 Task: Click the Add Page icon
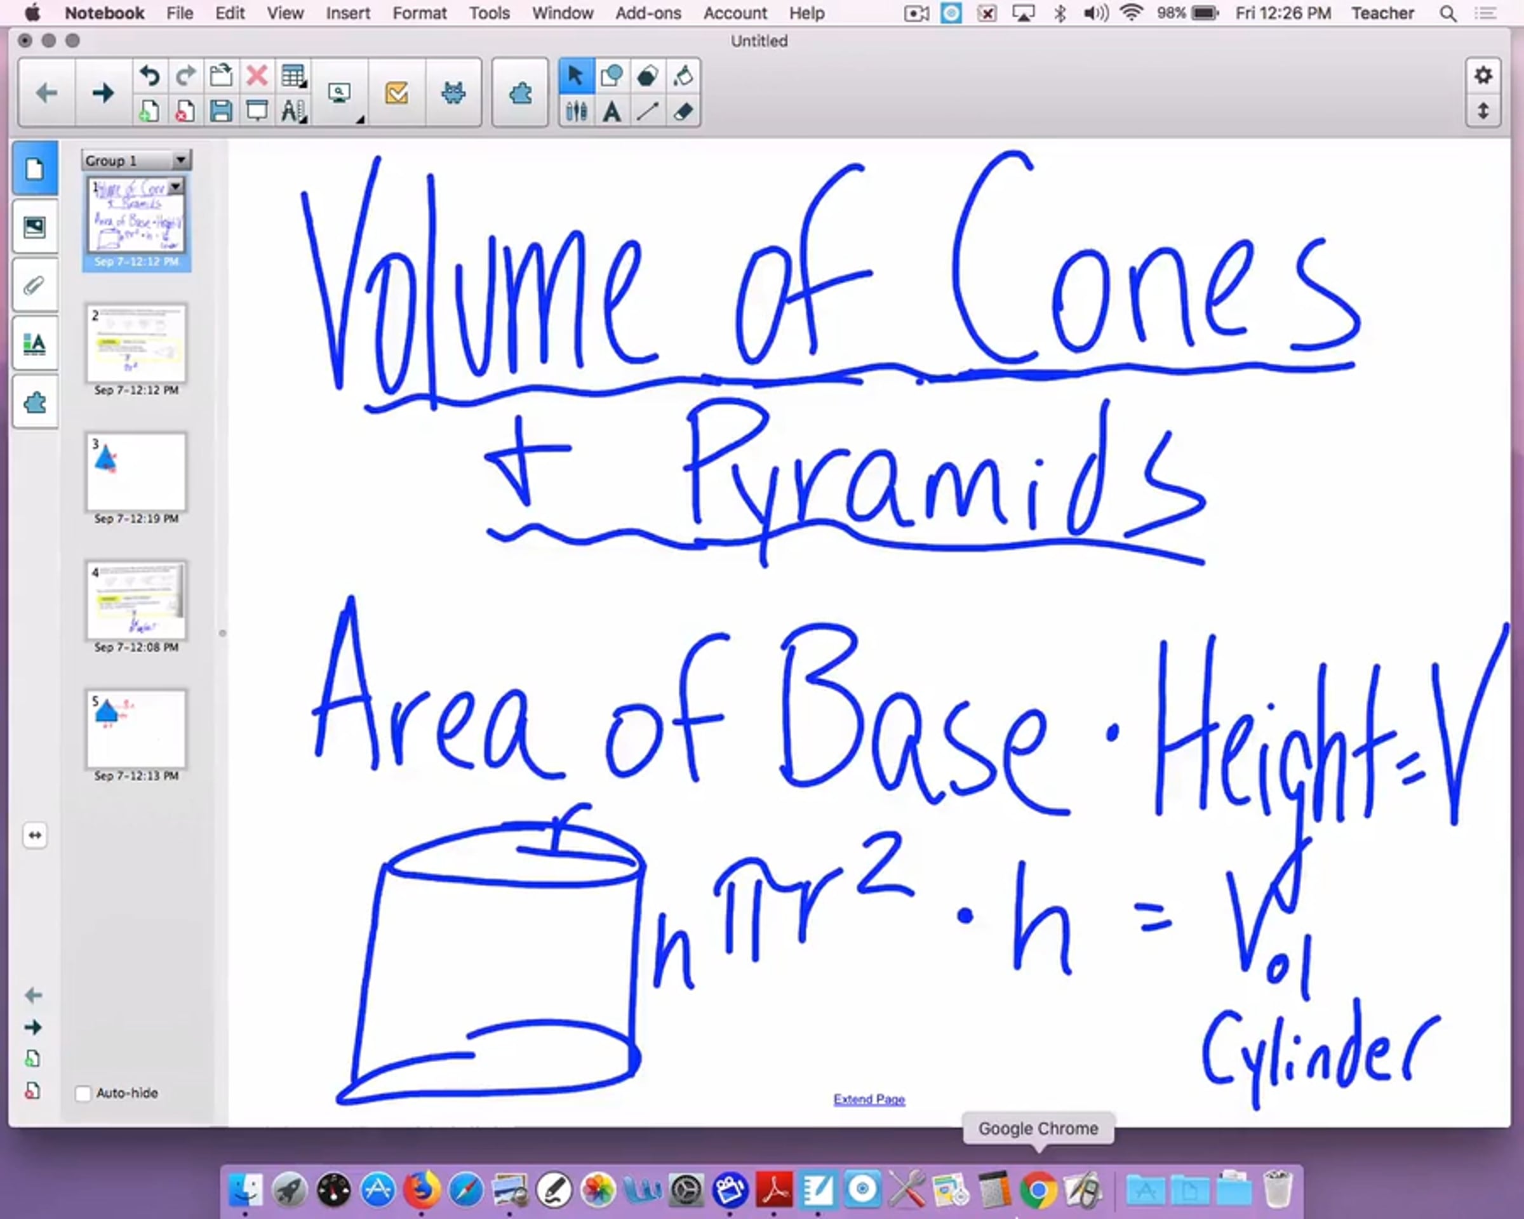pyautogui.click(x=149, y=111)
